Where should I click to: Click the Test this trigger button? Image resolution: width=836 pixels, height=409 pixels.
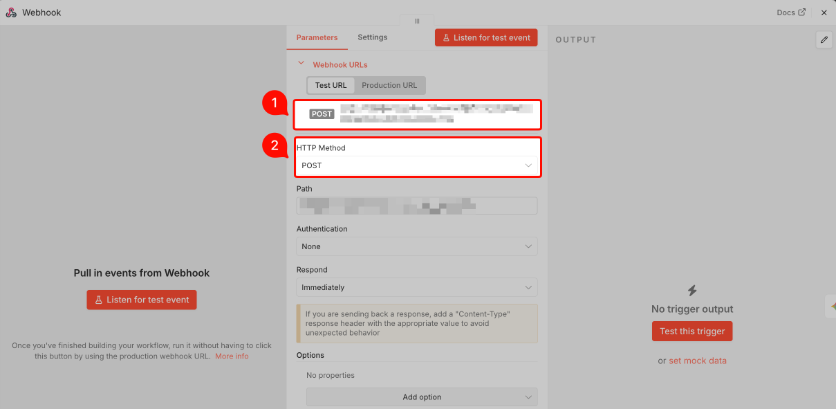pyautogui.click(x=692, y=331)
